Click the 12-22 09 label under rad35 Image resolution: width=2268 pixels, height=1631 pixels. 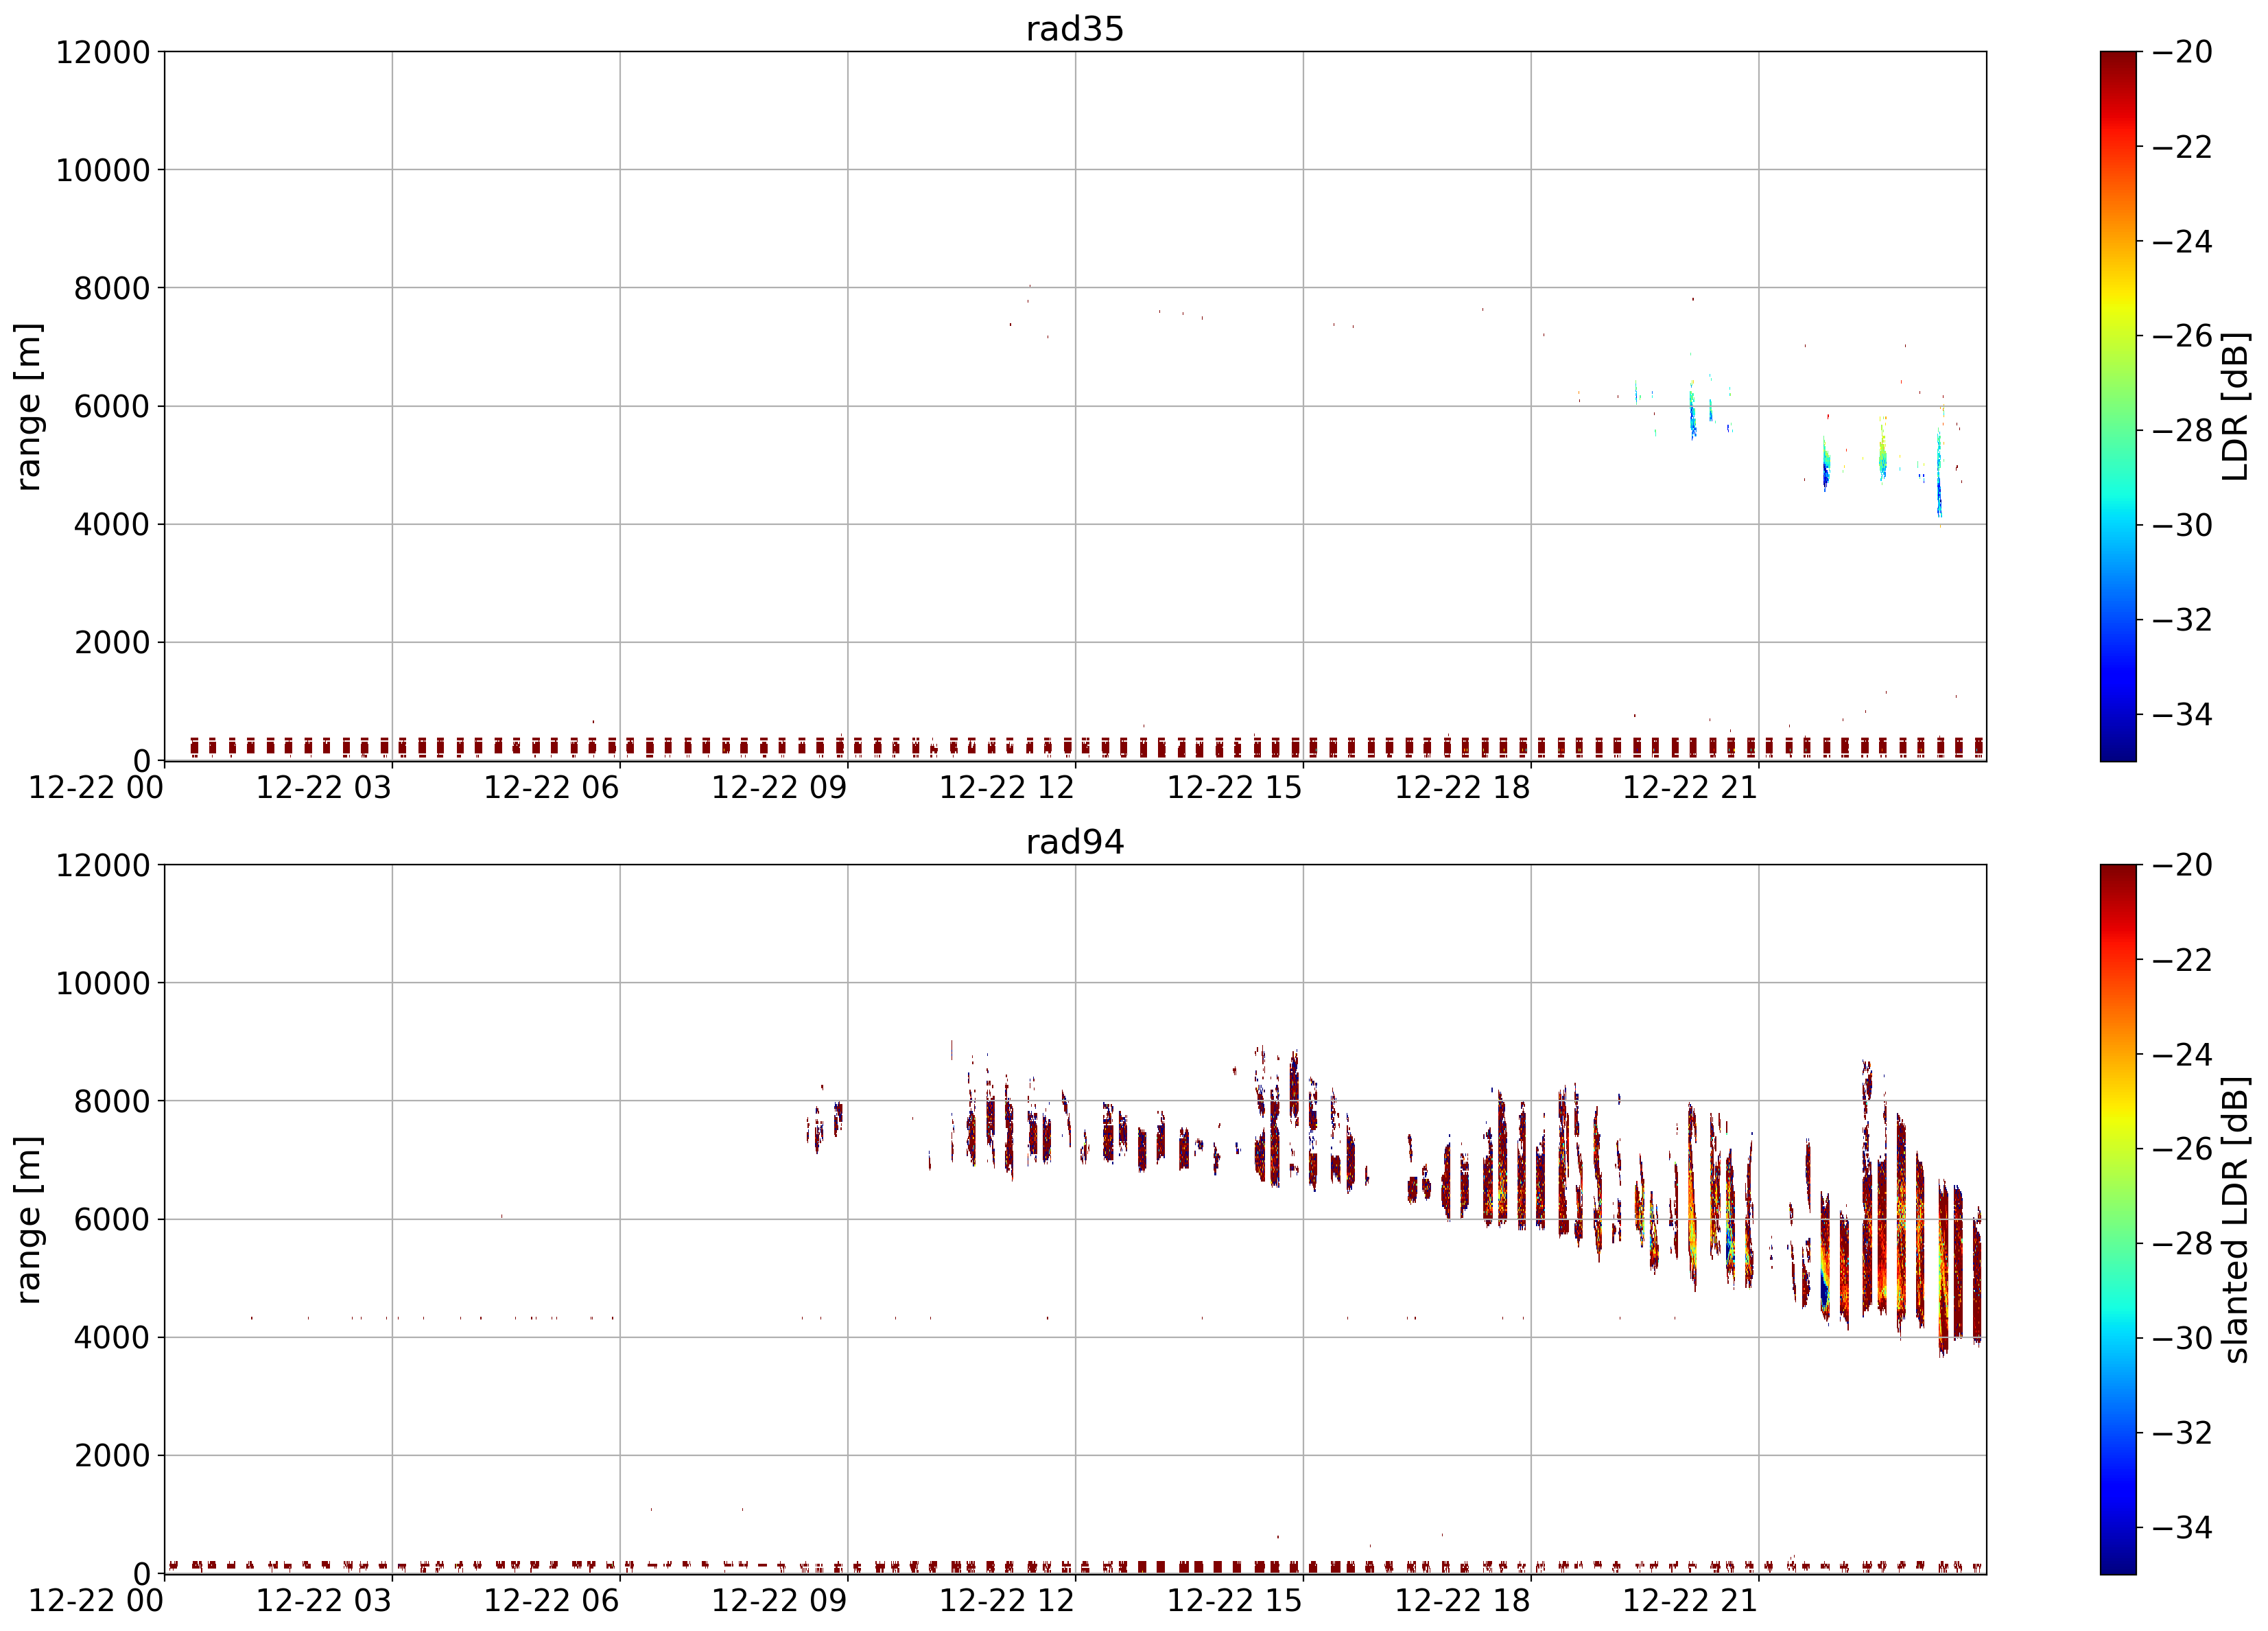point(779,788)
